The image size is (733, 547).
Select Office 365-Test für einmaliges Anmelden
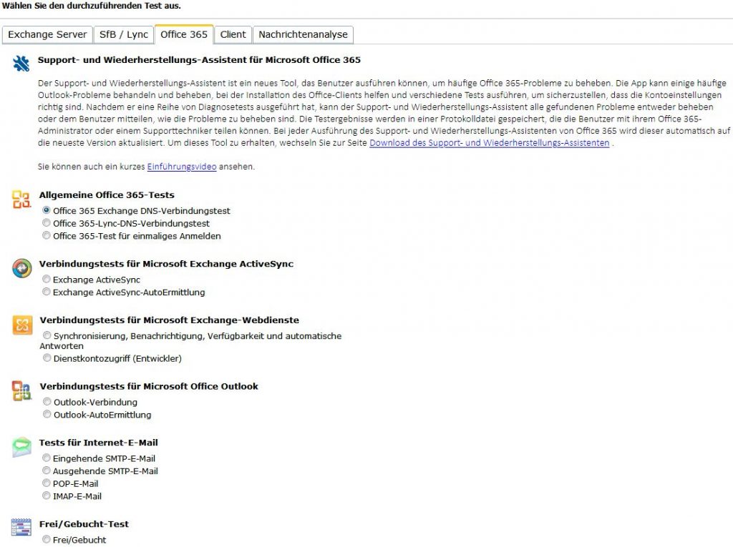(x=47, y=236)
